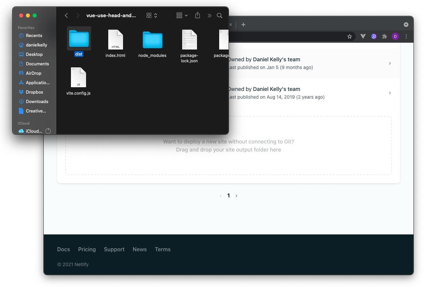Select the dist folder in Finder
Viewport: 435px width, 291px height.
point(79,39)
